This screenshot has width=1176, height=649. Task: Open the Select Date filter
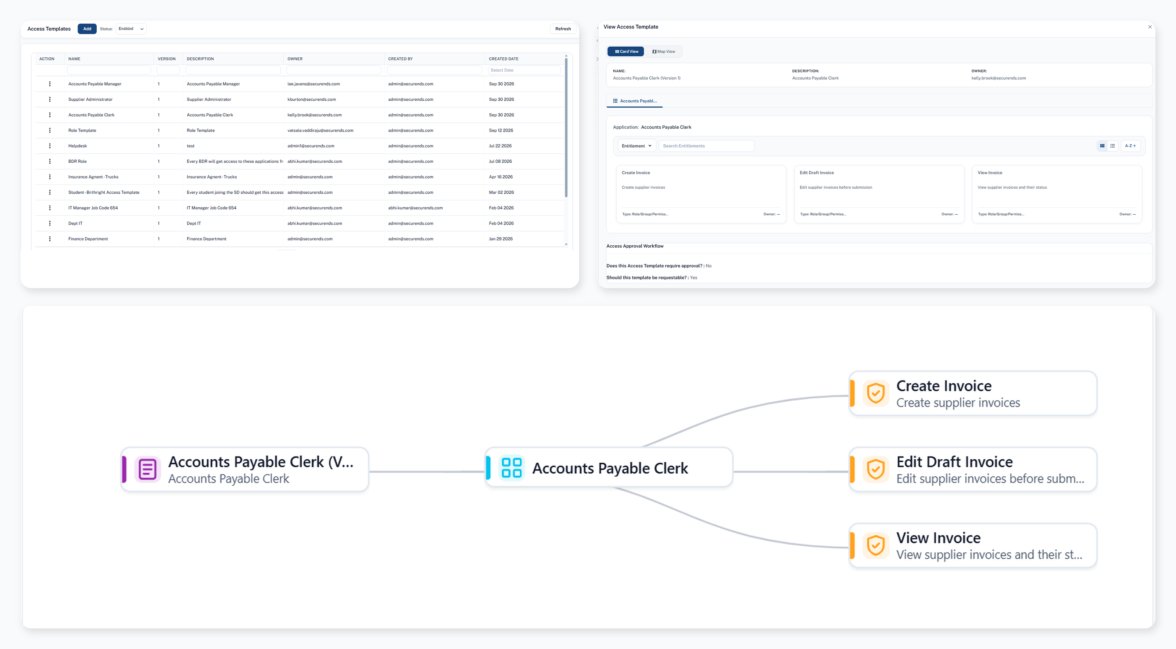coord(524,70)
